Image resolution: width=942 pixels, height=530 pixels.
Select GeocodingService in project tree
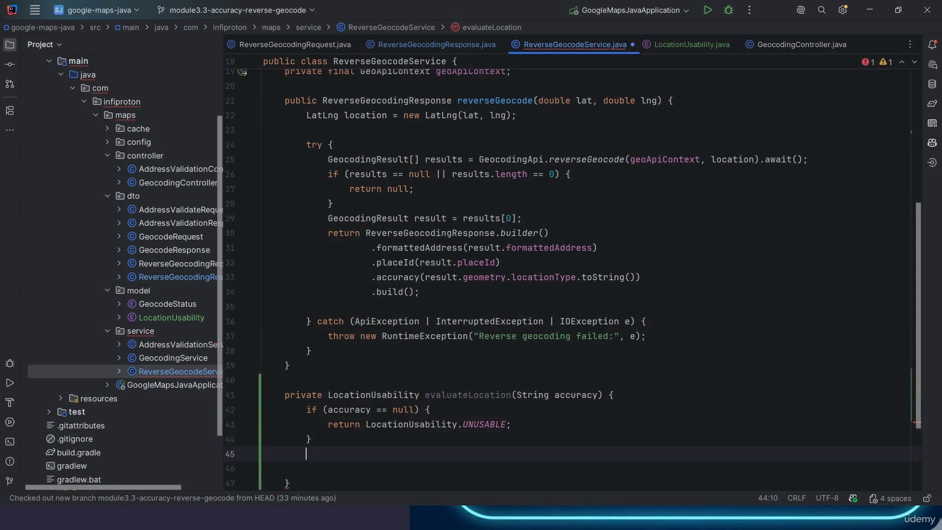pyautogui.click(x=173, y=358)
